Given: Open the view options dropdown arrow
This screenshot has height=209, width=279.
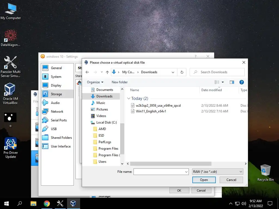Looking at the screenshot, I should [223, 82].
